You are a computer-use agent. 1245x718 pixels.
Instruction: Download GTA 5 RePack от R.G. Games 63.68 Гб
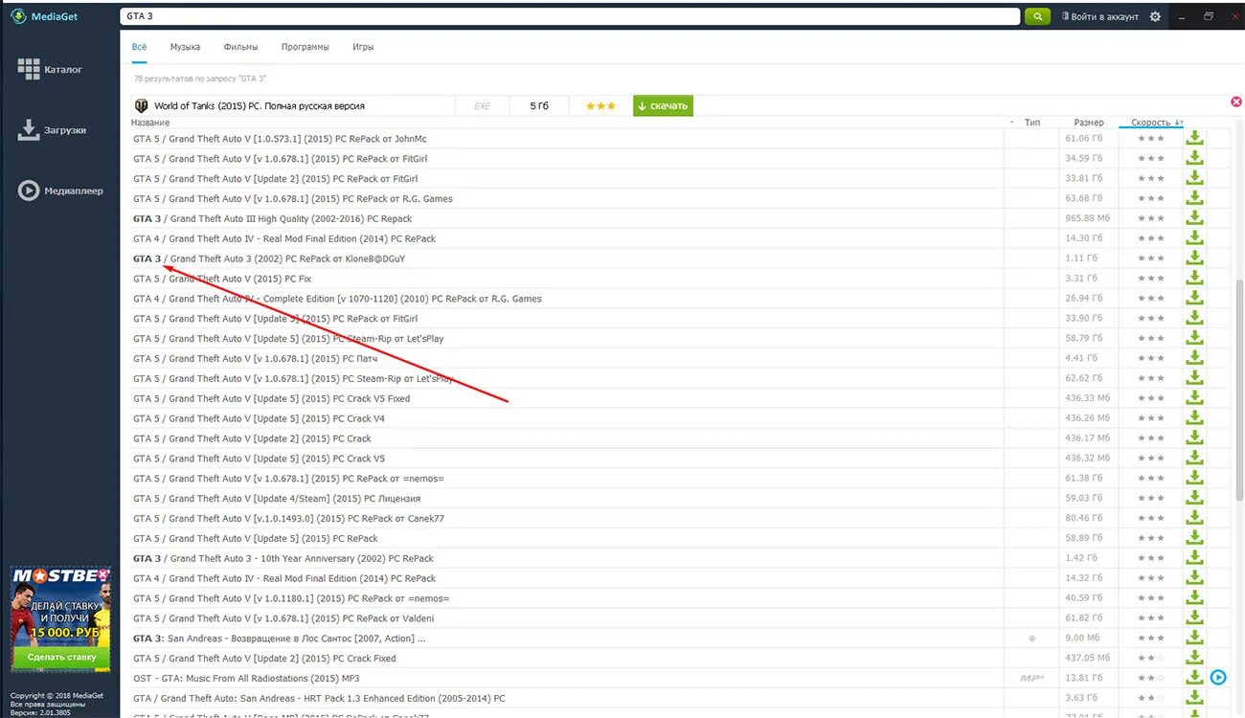pos(1194,199)
